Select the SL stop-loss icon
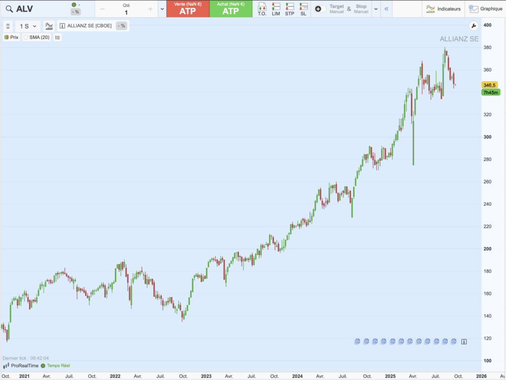 click(x=303, y=8)
